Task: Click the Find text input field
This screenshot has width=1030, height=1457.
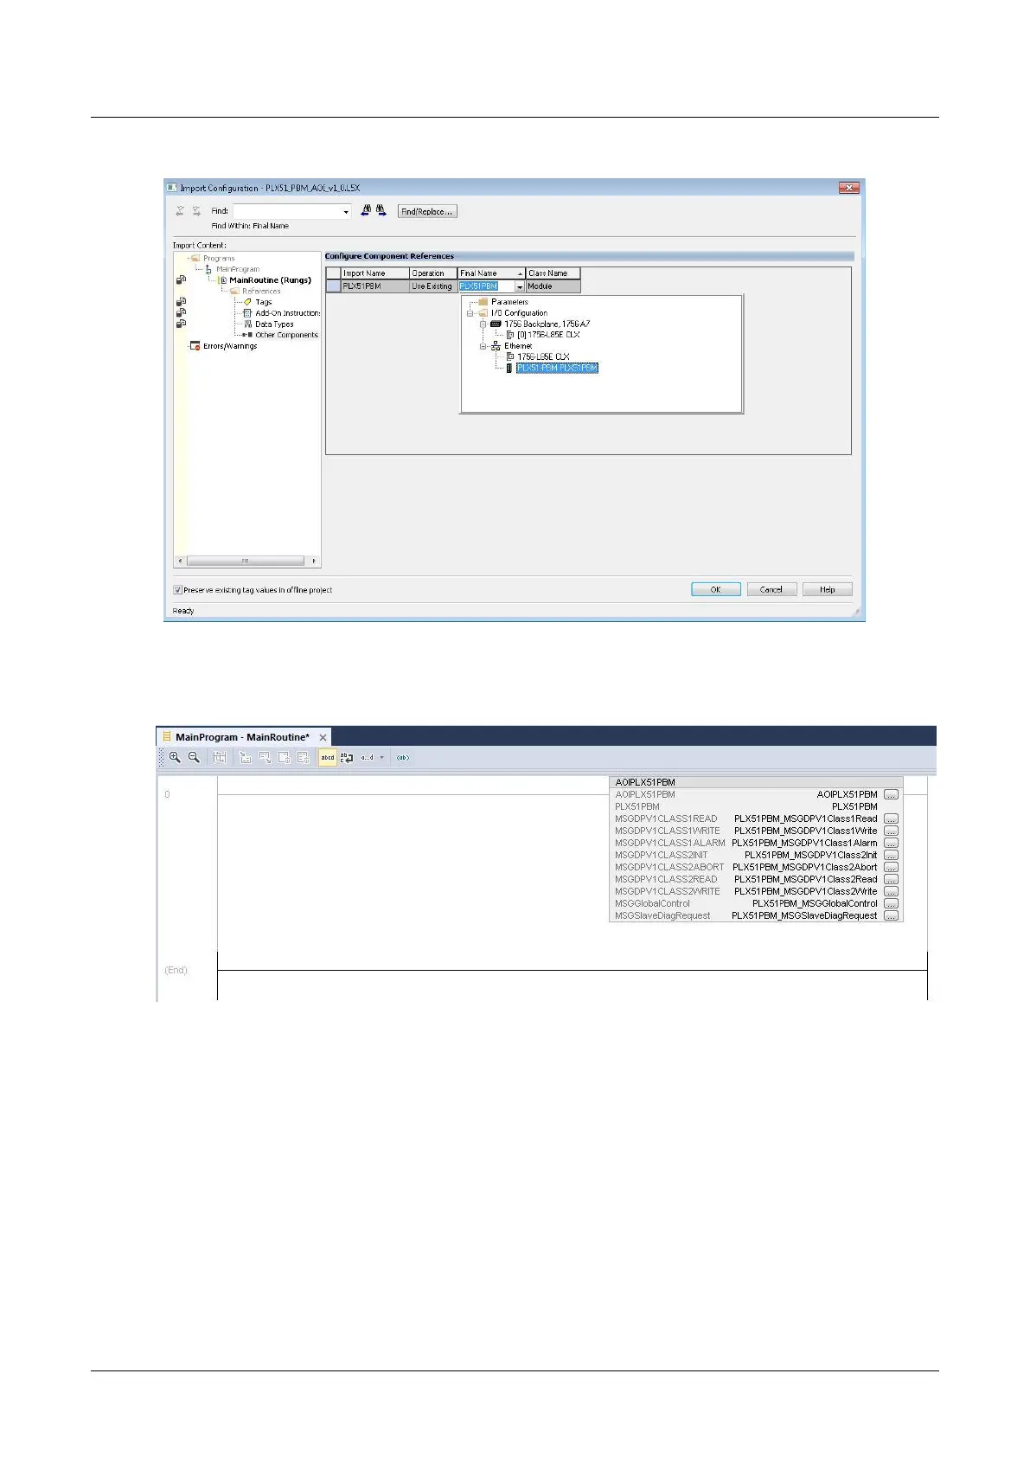Action: [x=286, y=211]
